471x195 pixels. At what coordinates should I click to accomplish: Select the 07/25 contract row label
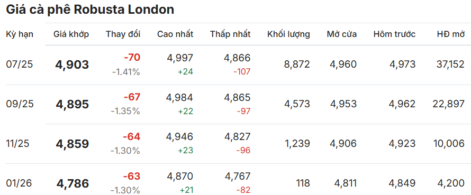point(19,64)
